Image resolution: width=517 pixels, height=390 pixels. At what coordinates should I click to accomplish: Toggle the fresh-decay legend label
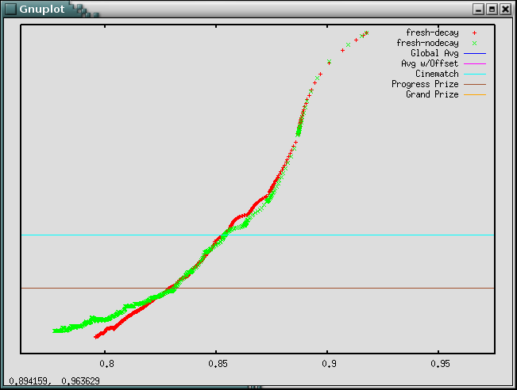click(x=432, y=32)
